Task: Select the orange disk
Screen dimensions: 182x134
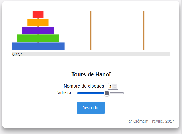Action: 38,22
